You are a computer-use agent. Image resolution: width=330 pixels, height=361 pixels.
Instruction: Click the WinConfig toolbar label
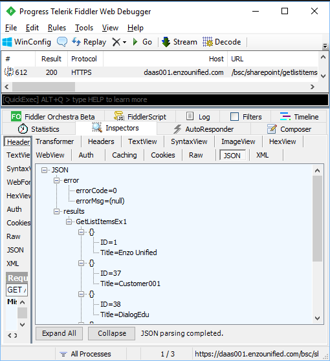pyautogui.click(x=32, y=42)
